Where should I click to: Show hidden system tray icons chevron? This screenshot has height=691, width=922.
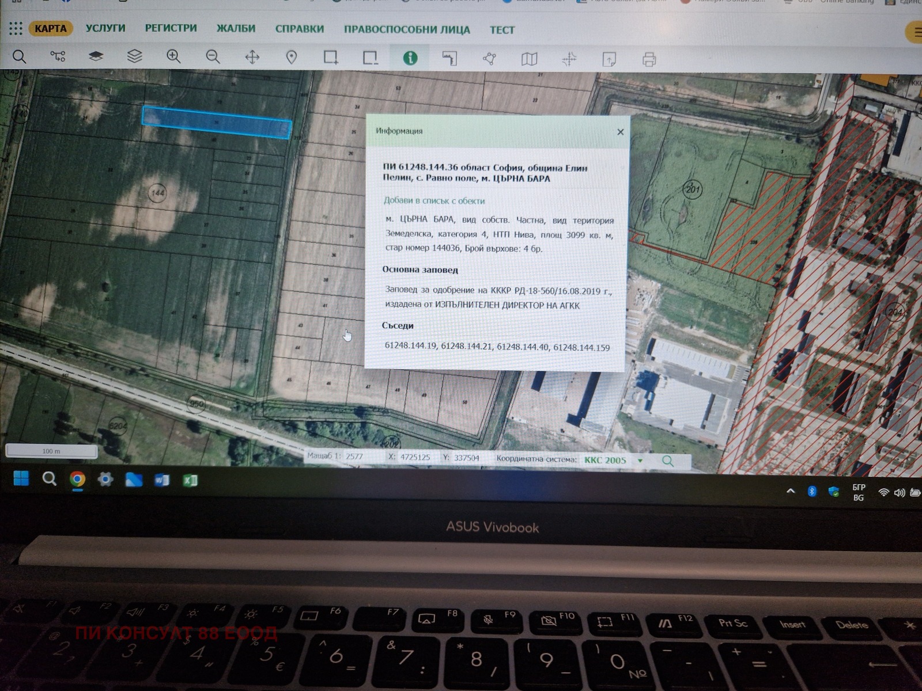[791, 491]
